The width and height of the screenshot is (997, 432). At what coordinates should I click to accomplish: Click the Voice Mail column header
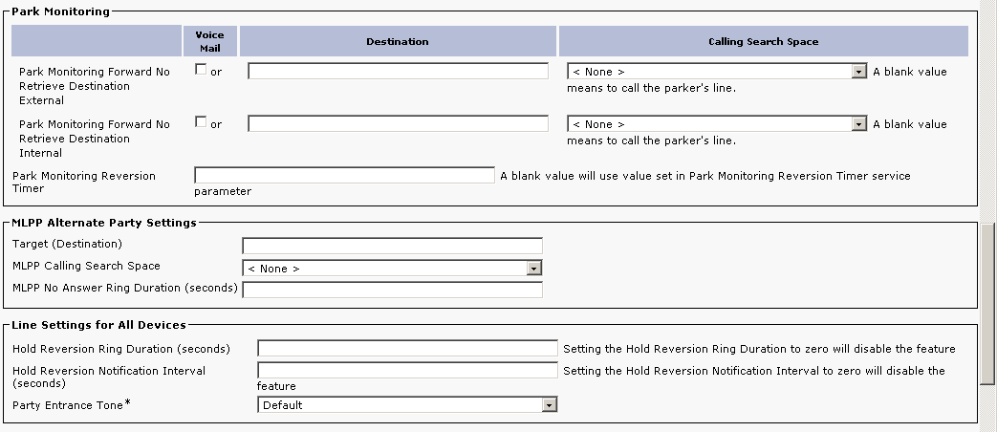click(x=209, y=41)
